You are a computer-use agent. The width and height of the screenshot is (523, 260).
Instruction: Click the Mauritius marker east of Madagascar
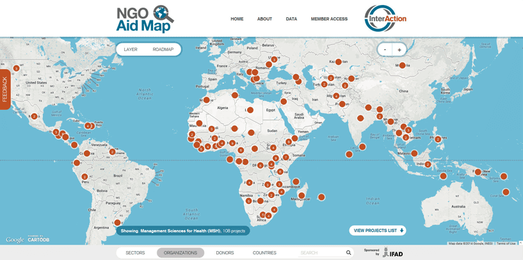tap(321, 197)
